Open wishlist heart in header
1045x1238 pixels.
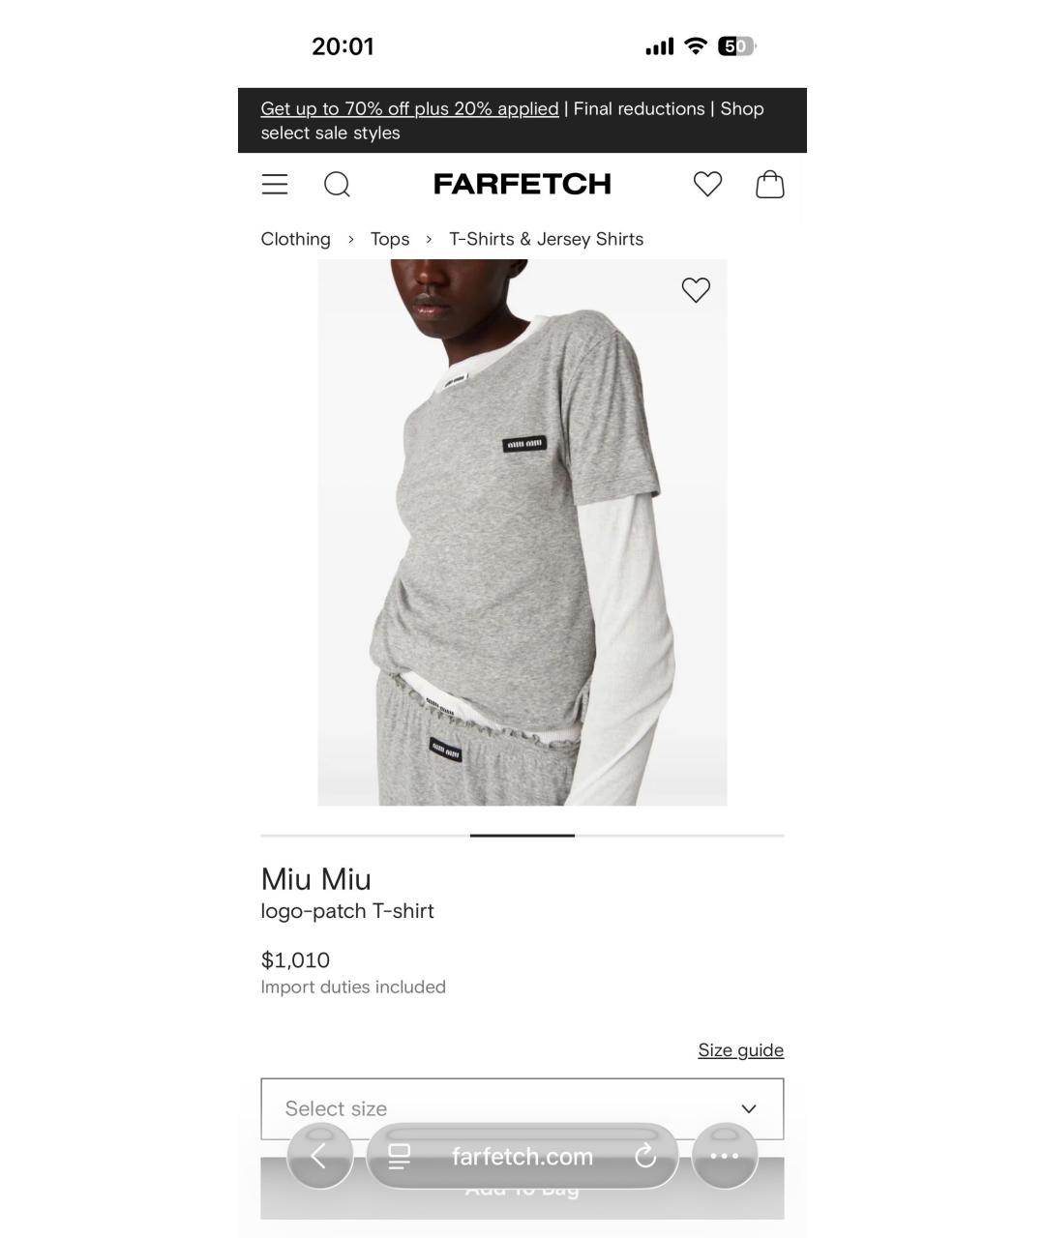707,184
